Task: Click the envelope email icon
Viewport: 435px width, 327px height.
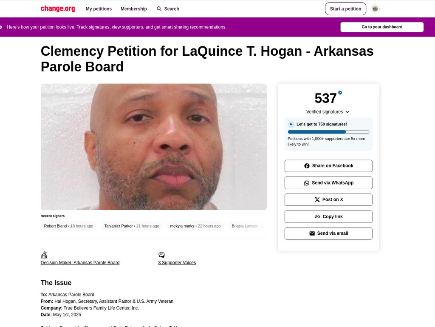Action: [312, 233]
